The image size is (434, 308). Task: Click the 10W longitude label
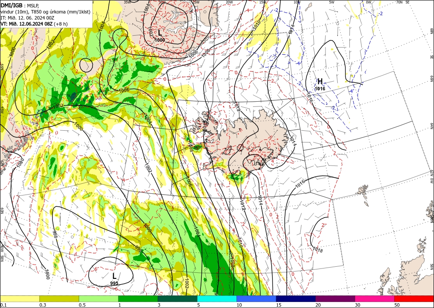coord(297,2)
